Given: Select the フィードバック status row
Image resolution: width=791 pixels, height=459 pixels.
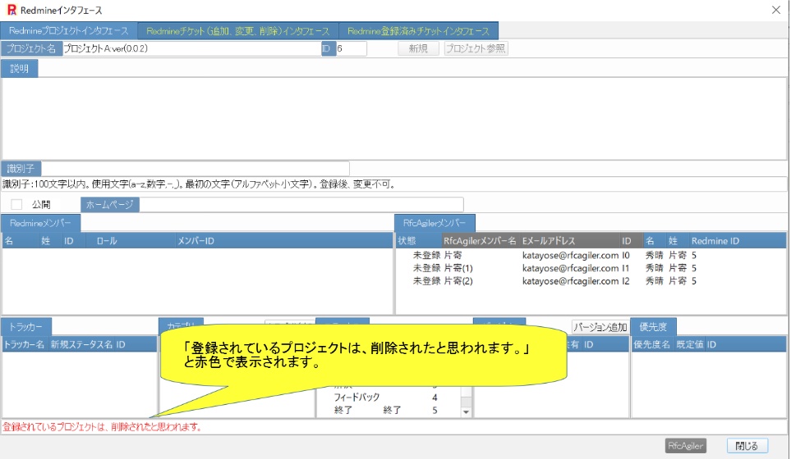Looking at the screenshot, I should pos(389,397).
